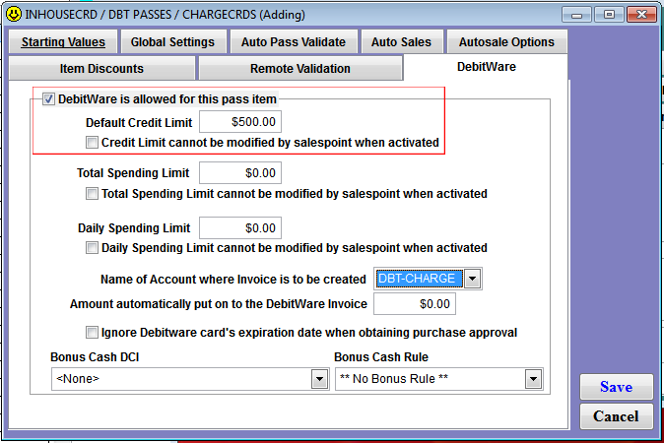Image resolution: width=664 pixels, height=443 pixels.
Task: Click the Total Spending Limit label
Action: (x=133, y=173)
